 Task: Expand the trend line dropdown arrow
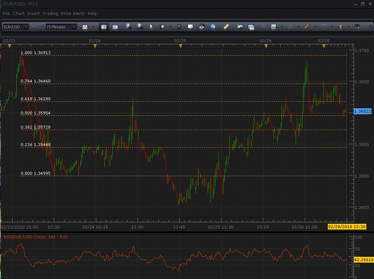point(315,27)
